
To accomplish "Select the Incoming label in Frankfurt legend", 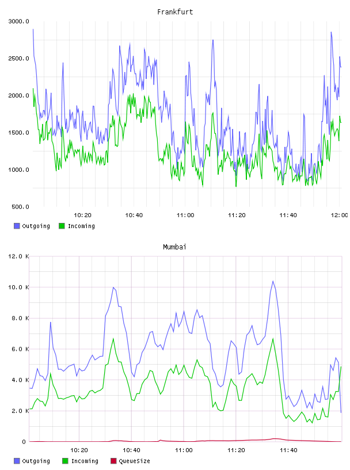I will click(81, 226).
